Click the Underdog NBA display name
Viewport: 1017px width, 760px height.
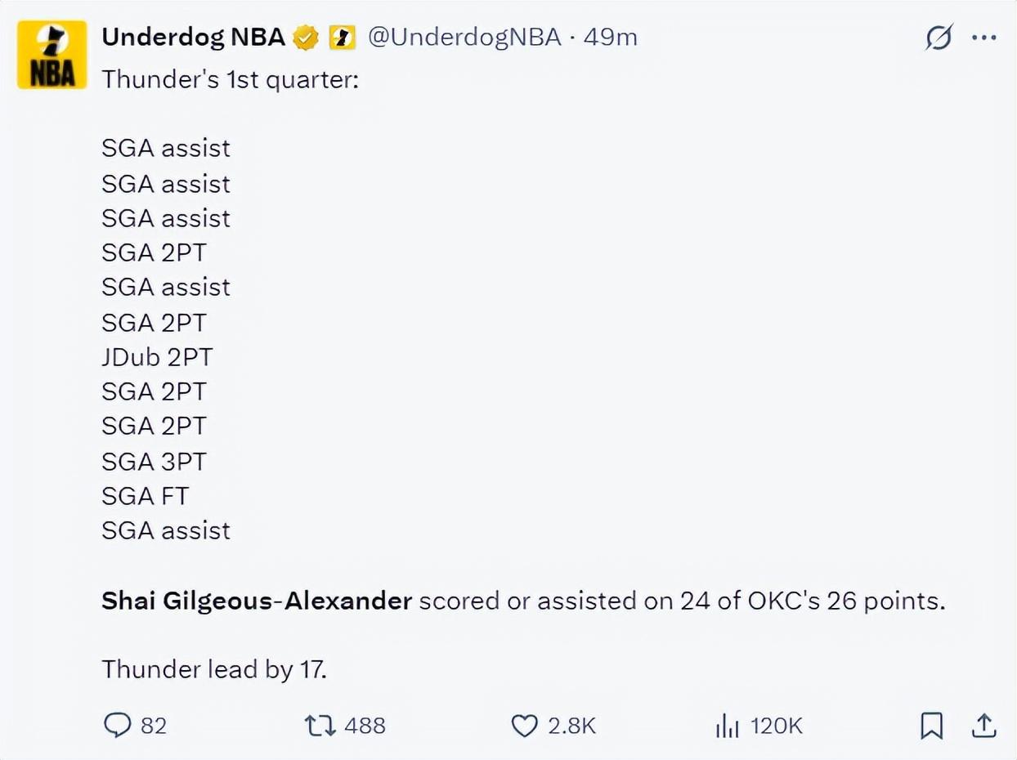coord(193,38)
